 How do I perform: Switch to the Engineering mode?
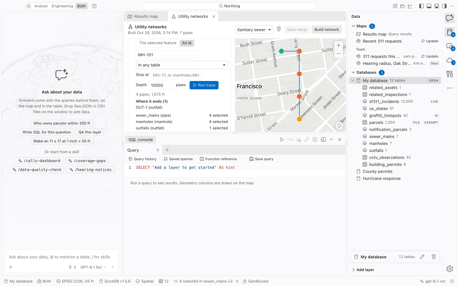[x=62, y=6]
